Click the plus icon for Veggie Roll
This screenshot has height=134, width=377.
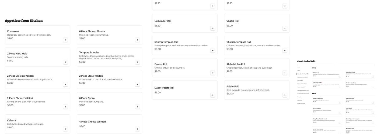click(x=285, y=28)
